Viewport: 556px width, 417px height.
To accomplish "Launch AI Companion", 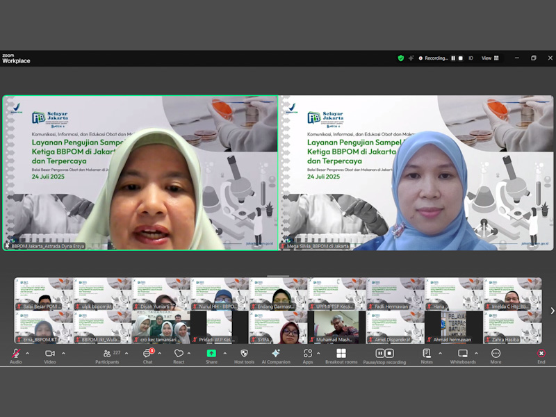I will [276, 356].
